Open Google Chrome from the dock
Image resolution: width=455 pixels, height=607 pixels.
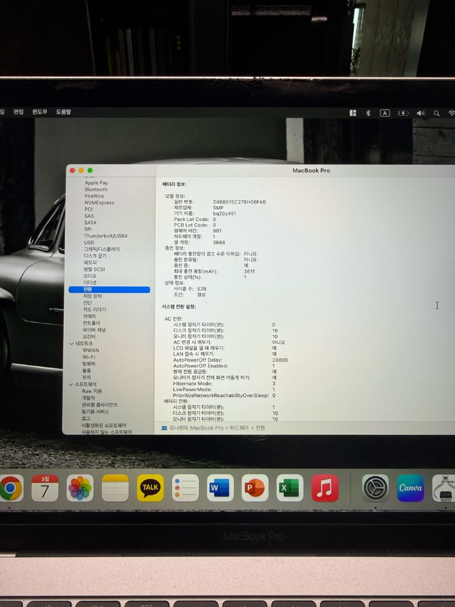point(10,488)
